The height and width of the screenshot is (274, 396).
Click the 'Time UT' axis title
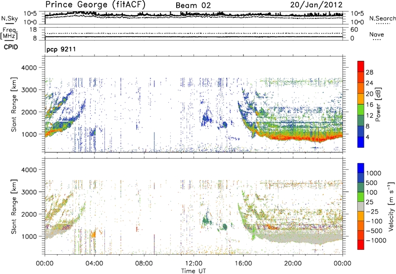[x=194, y=271]
